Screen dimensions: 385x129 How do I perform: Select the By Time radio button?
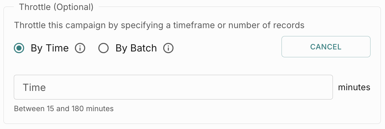click(x=19, y=48)
